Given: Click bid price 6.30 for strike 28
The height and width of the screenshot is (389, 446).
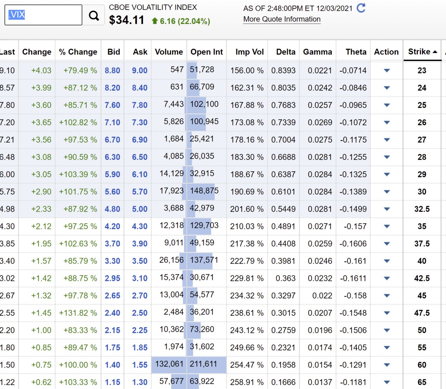Looking at the screenshot, I should click(x=112, y=157).
